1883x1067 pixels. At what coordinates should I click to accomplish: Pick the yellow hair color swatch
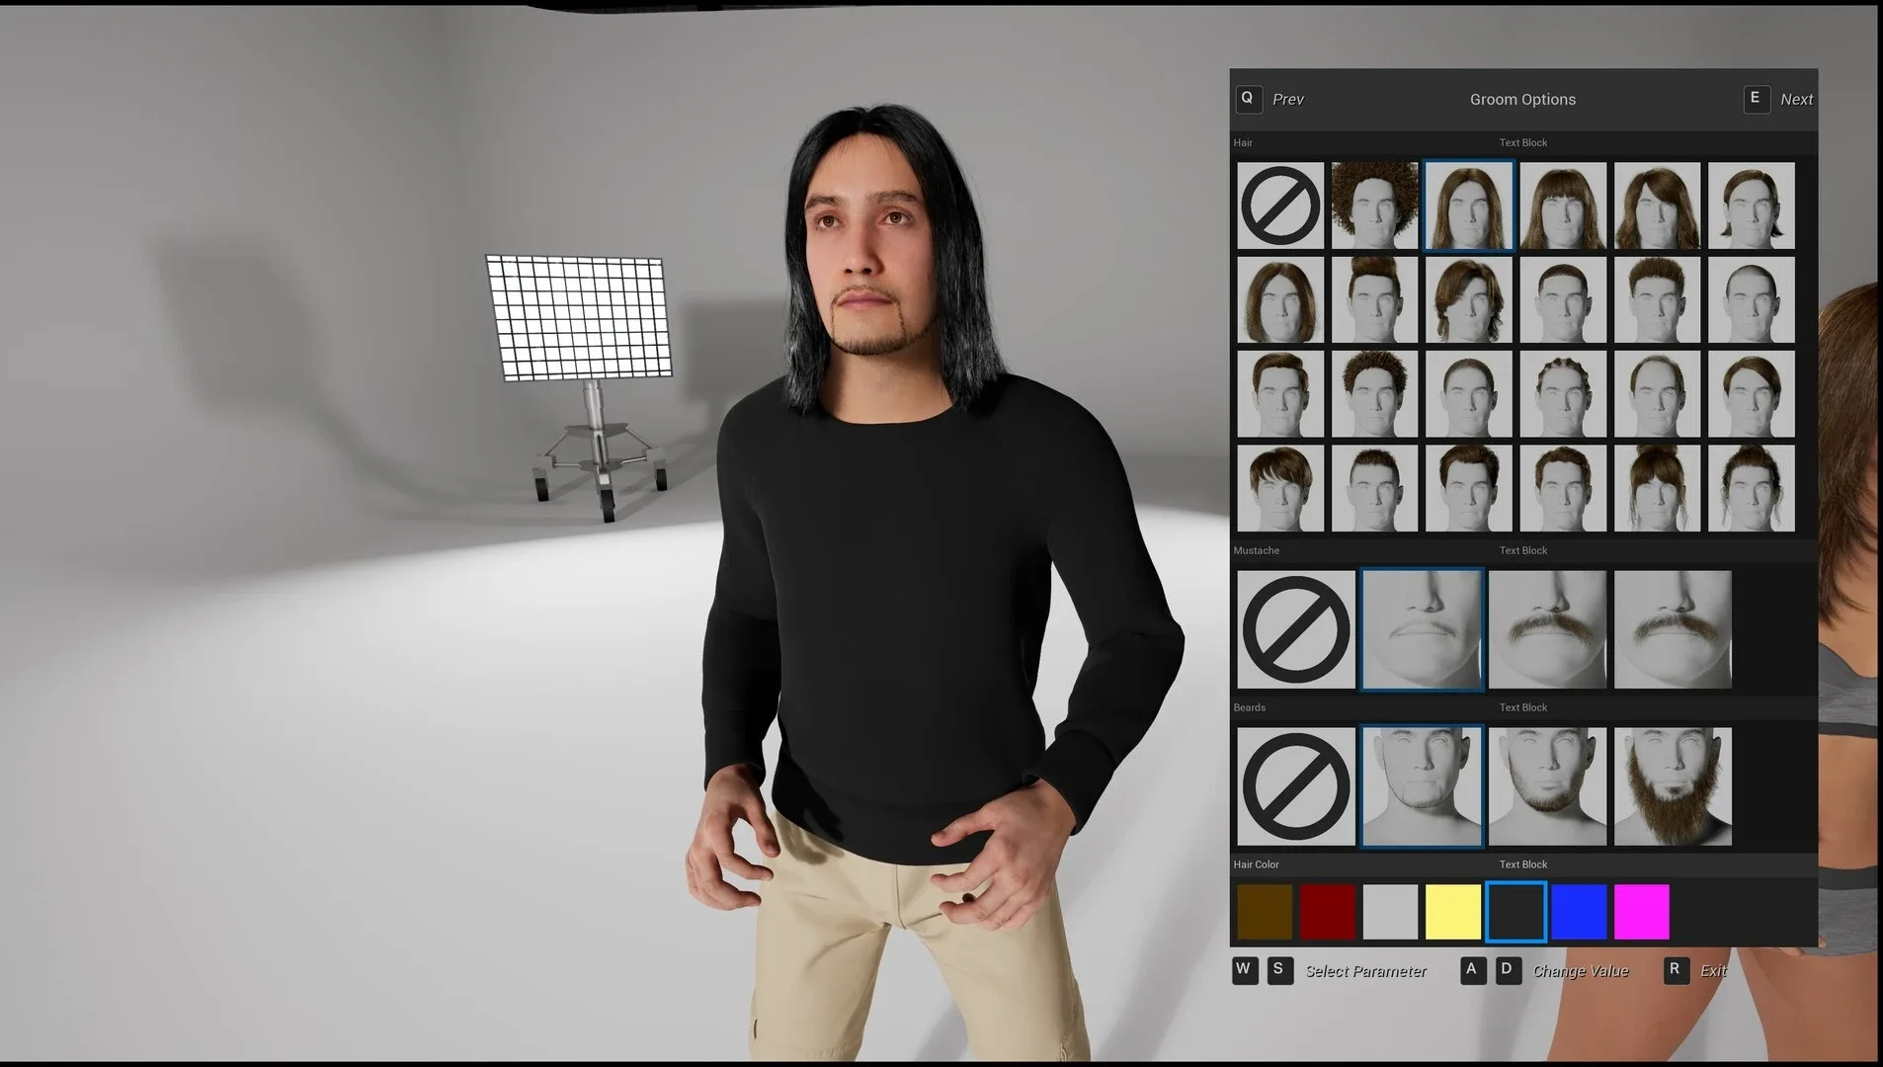coord(1453,911)
